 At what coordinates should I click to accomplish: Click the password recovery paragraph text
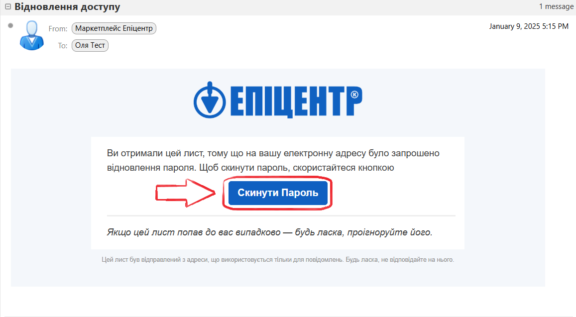pos(273,160)
